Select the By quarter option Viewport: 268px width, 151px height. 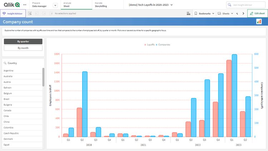[x=23, y=42]
